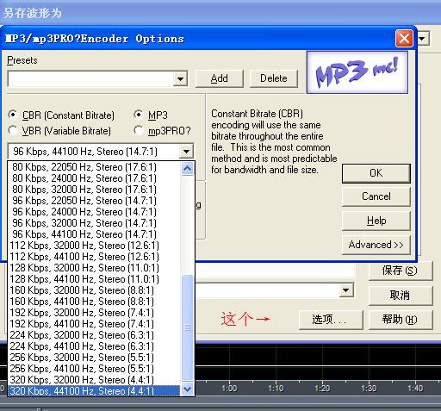Image resolution: width=441 pixels, height=411 pixels.
Task: Expand the Advanced >> options
Action: [x=376, y=245]
